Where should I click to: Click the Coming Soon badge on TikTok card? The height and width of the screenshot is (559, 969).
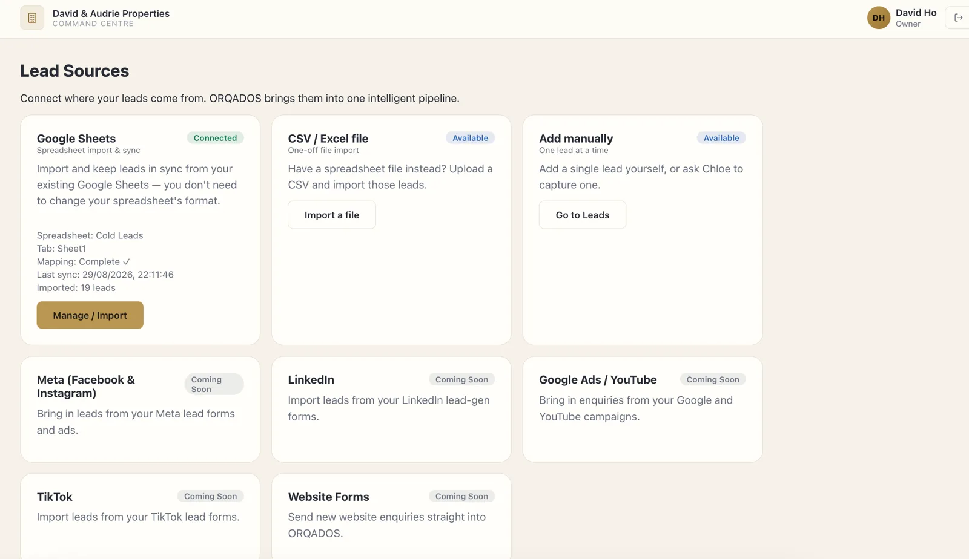pos(210,496)
